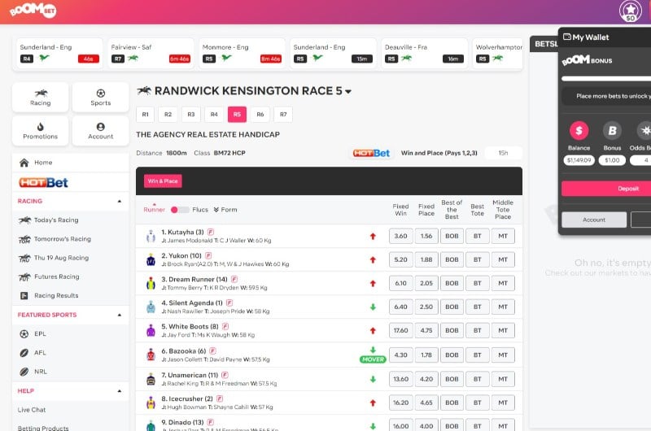Image resolution: width=651 pixels, height=431 pixels.
Task: Select MT for White Boots
Action: pos(503,331)
